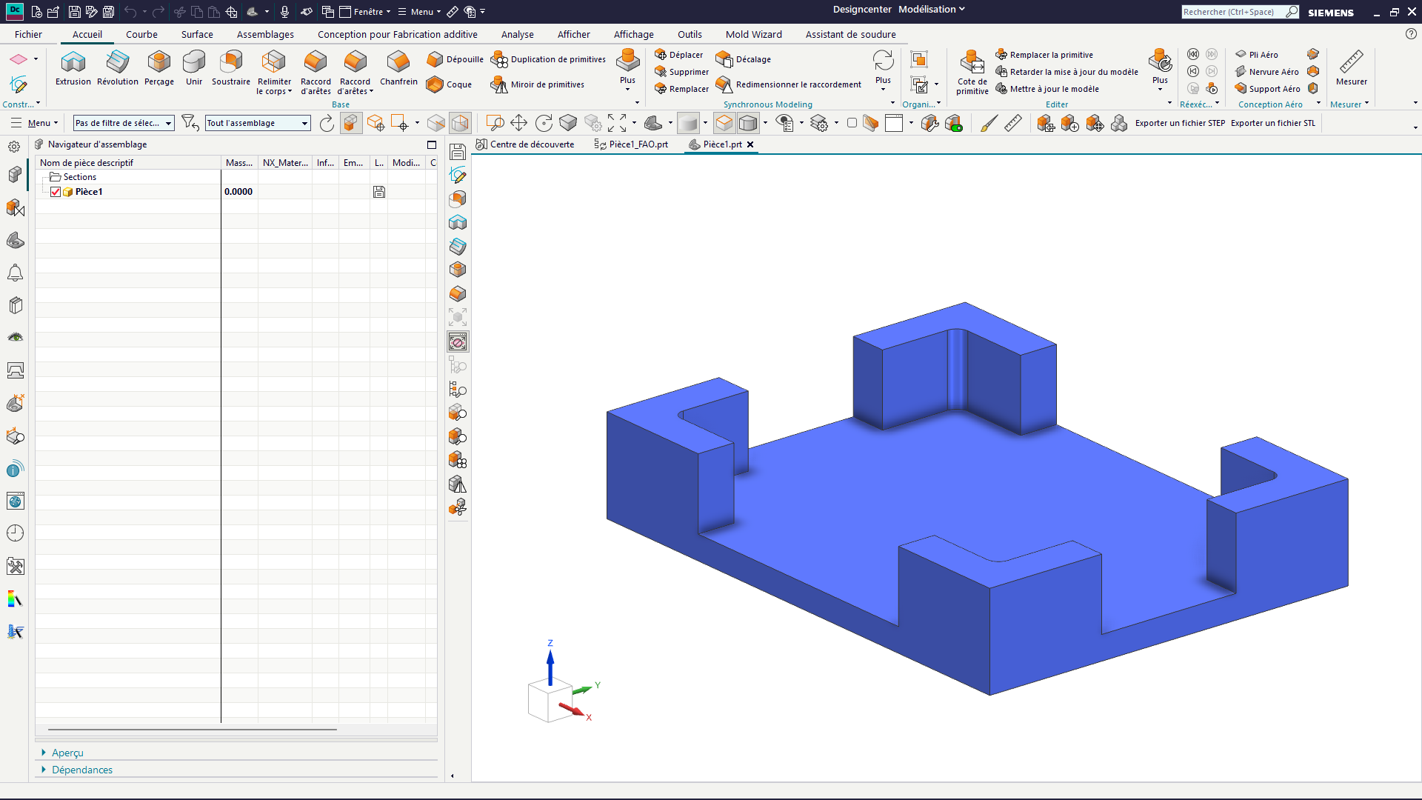Click the Dépouille draft tool

(455, 59)
